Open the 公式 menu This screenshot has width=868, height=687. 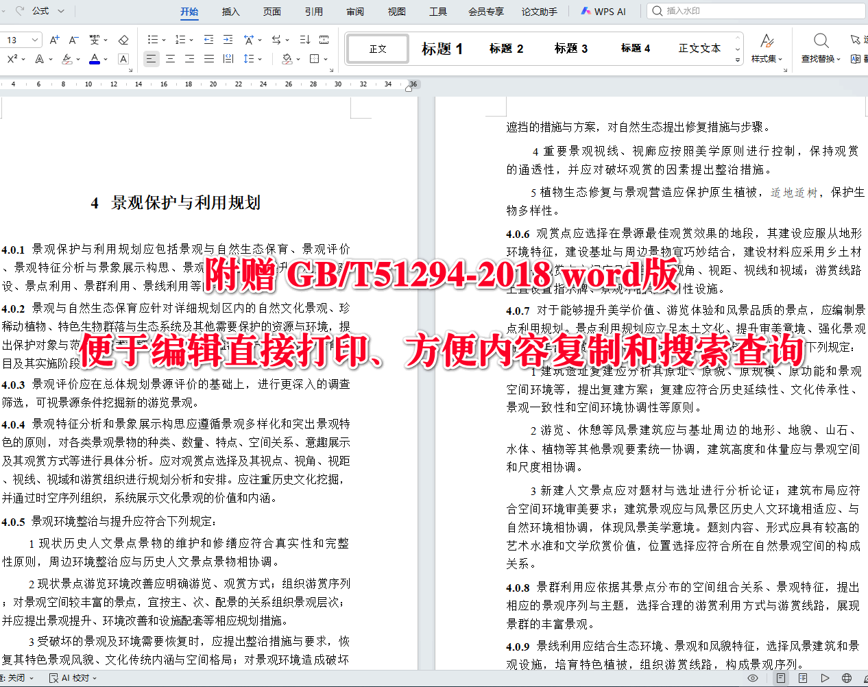click(48, 11)
